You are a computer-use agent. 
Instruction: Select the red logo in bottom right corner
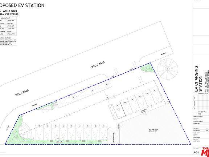pos(205,152)
